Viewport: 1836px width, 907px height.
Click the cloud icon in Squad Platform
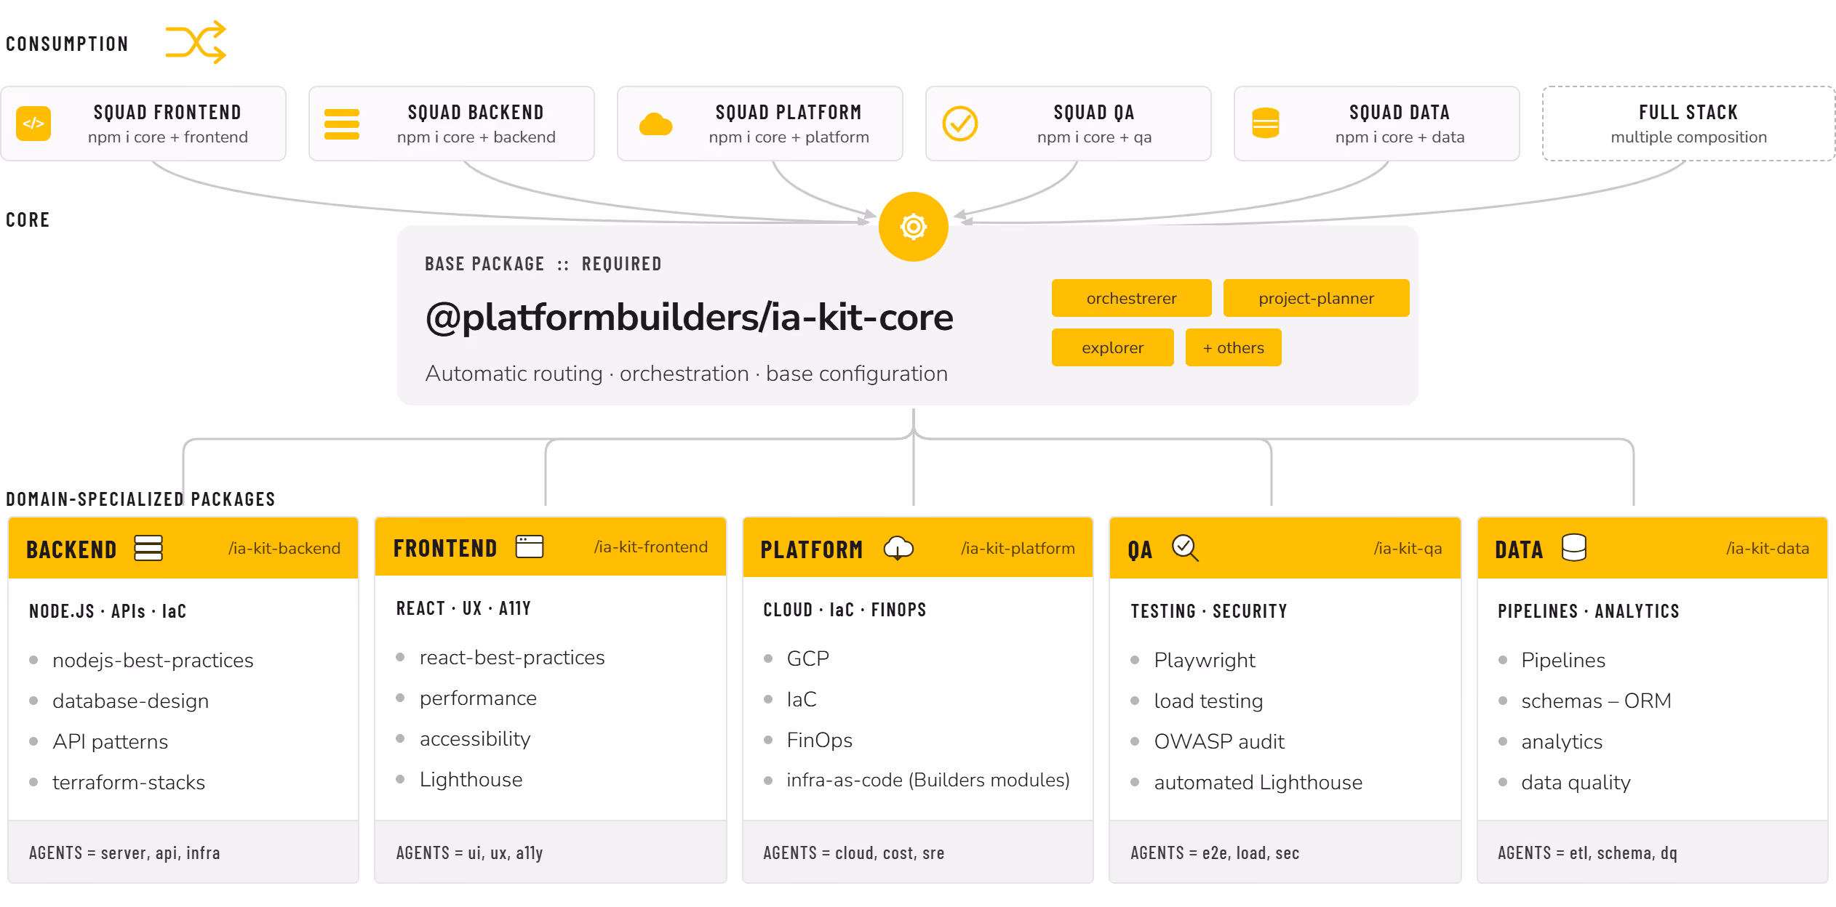[x=655, y=124]
